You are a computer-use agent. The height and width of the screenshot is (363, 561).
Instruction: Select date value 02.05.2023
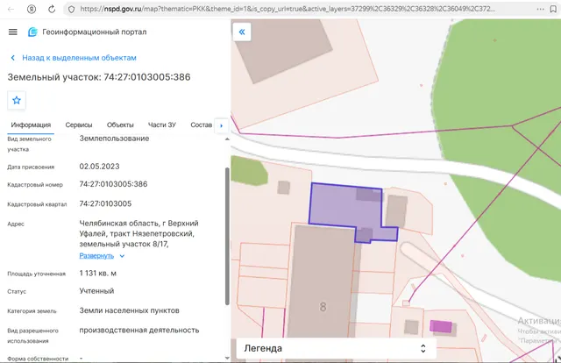coord(99,167)
